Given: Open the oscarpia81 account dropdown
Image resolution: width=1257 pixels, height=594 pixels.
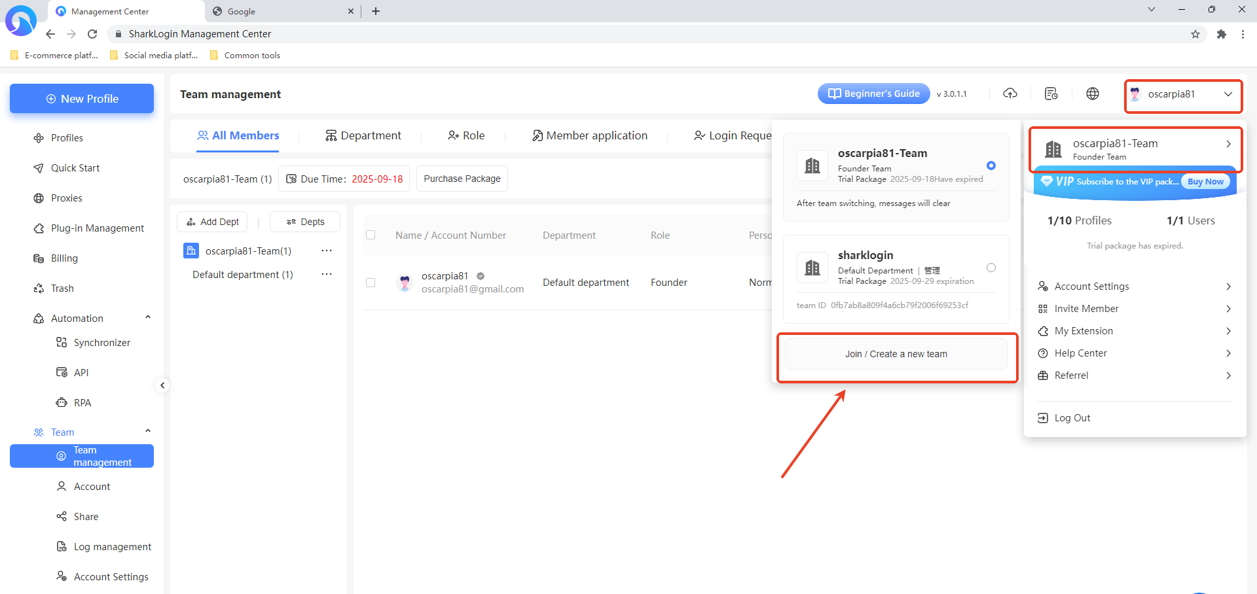Looking at the screenshot, I should 1182,94.
